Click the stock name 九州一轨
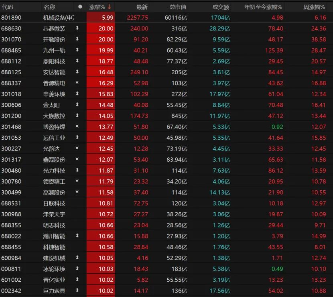 pos(54,51)
